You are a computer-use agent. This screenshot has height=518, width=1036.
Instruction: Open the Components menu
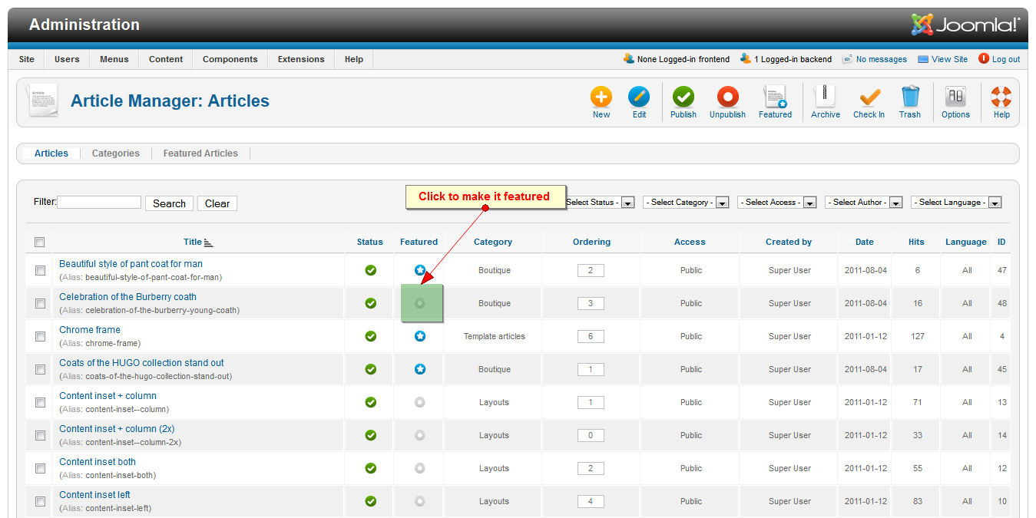[230, 59]
